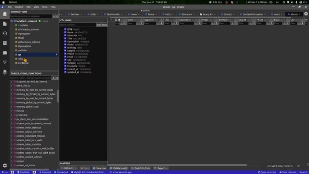Click the Hide columns button

tap(98, 25)
